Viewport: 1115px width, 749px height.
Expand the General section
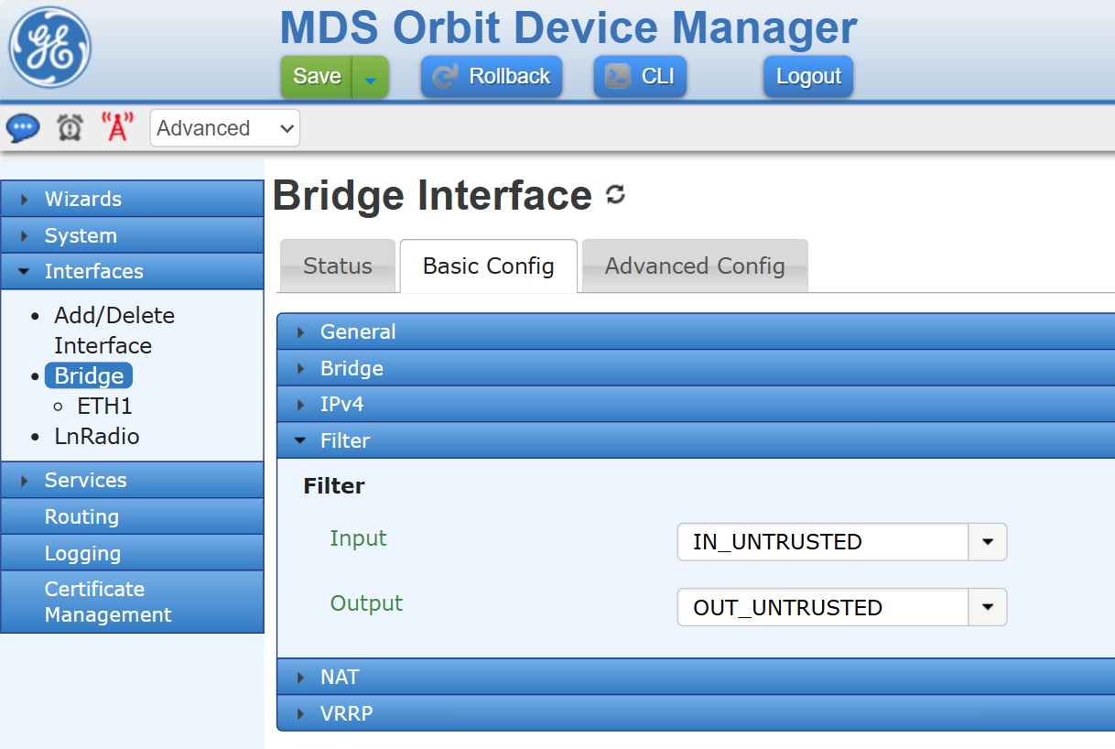[x=358, y=331]
